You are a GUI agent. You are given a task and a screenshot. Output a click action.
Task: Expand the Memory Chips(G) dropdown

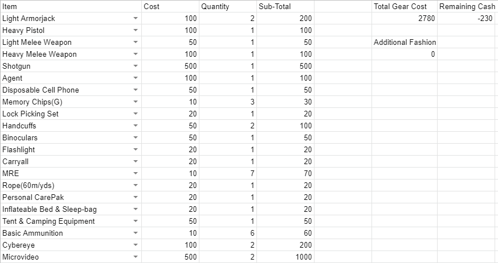(x=136, y=102)
